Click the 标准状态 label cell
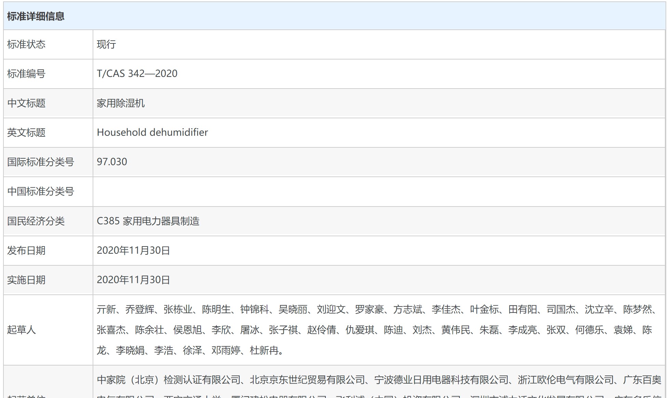The width and height of the screenshot is (670, 398). pyautogui.click(x=26, y=44)
